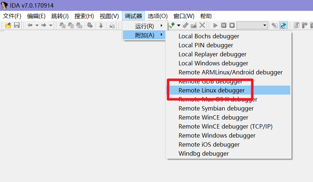Open the 跳转(J) menu
313x182 pixels.
pos(60,16)
